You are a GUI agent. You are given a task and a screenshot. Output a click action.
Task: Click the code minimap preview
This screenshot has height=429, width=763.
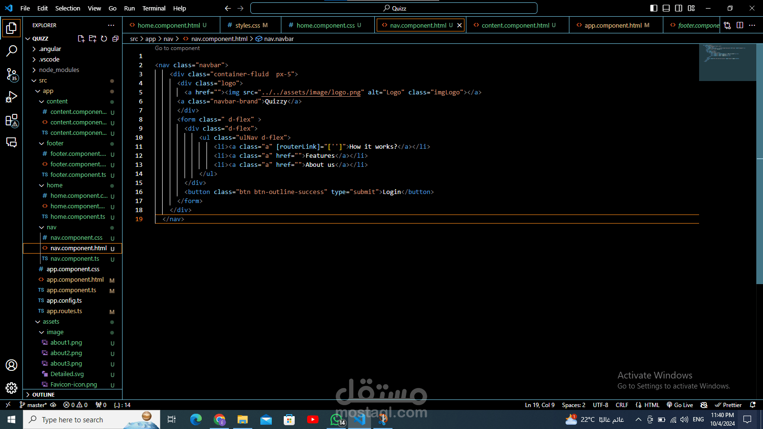(x=727, y=62)
